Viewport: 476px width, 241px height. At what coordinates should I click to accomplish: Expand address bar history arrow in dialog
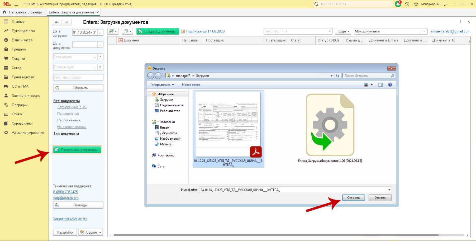(331, 76)
